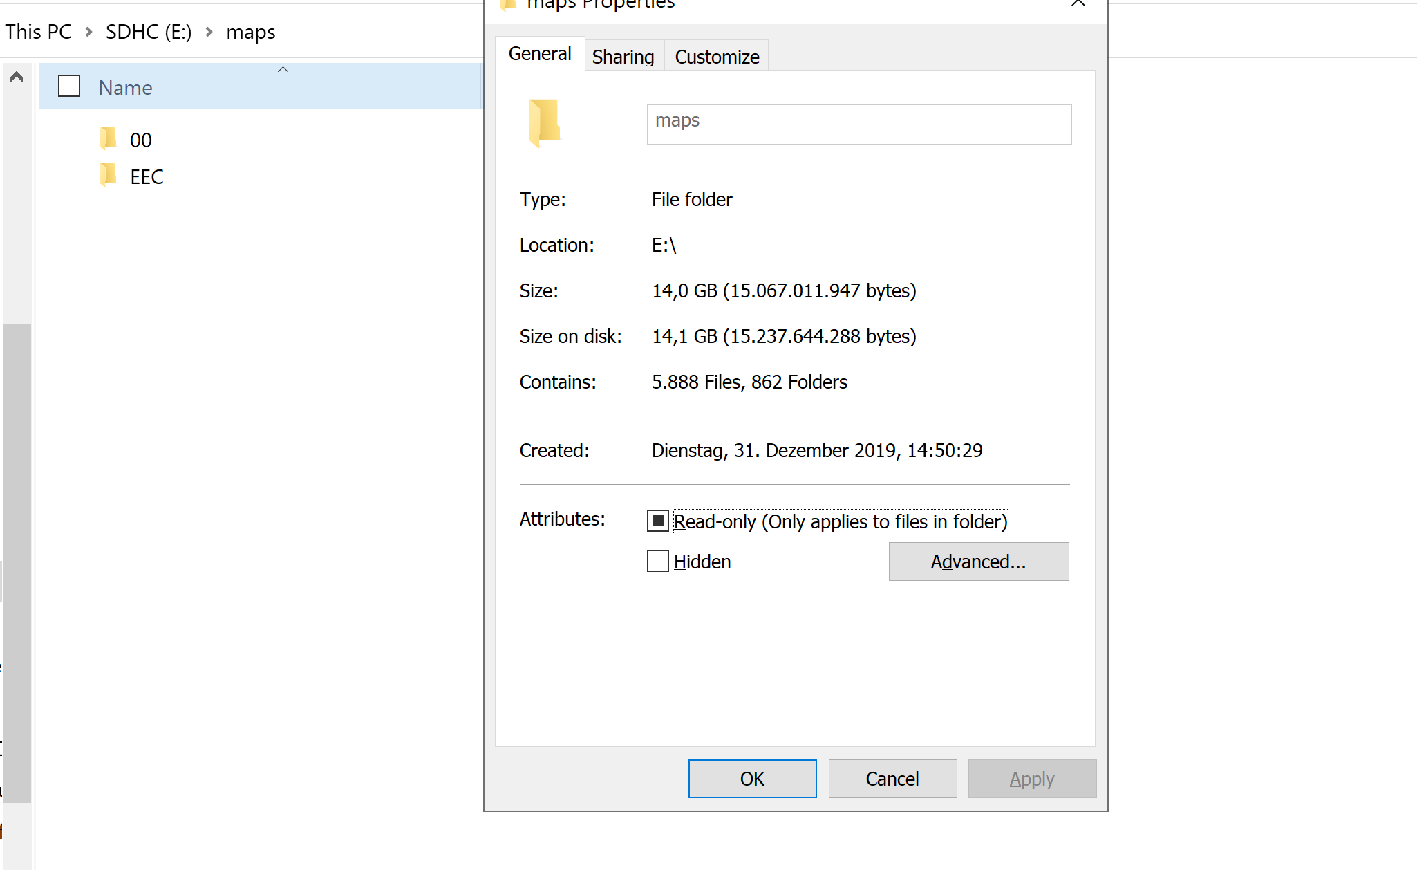The height and width of the screenshot is (870, 1417).
Task: Close the maps Properties dialog
Action: coord(1078,4)
